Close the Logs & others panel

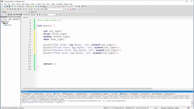(193, 91)
